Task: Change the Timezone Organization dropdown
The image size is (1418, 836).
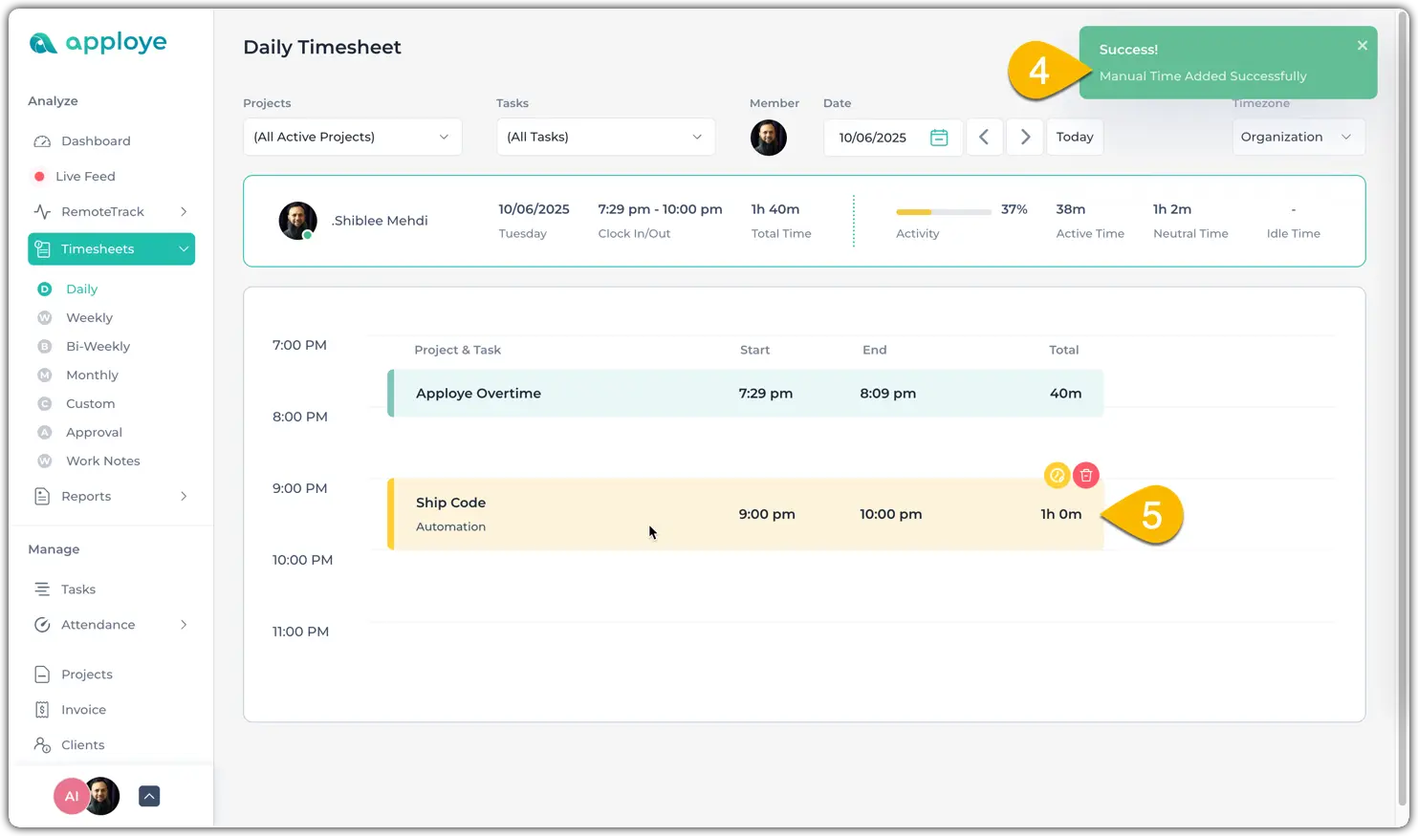Action: point(1298,138)
